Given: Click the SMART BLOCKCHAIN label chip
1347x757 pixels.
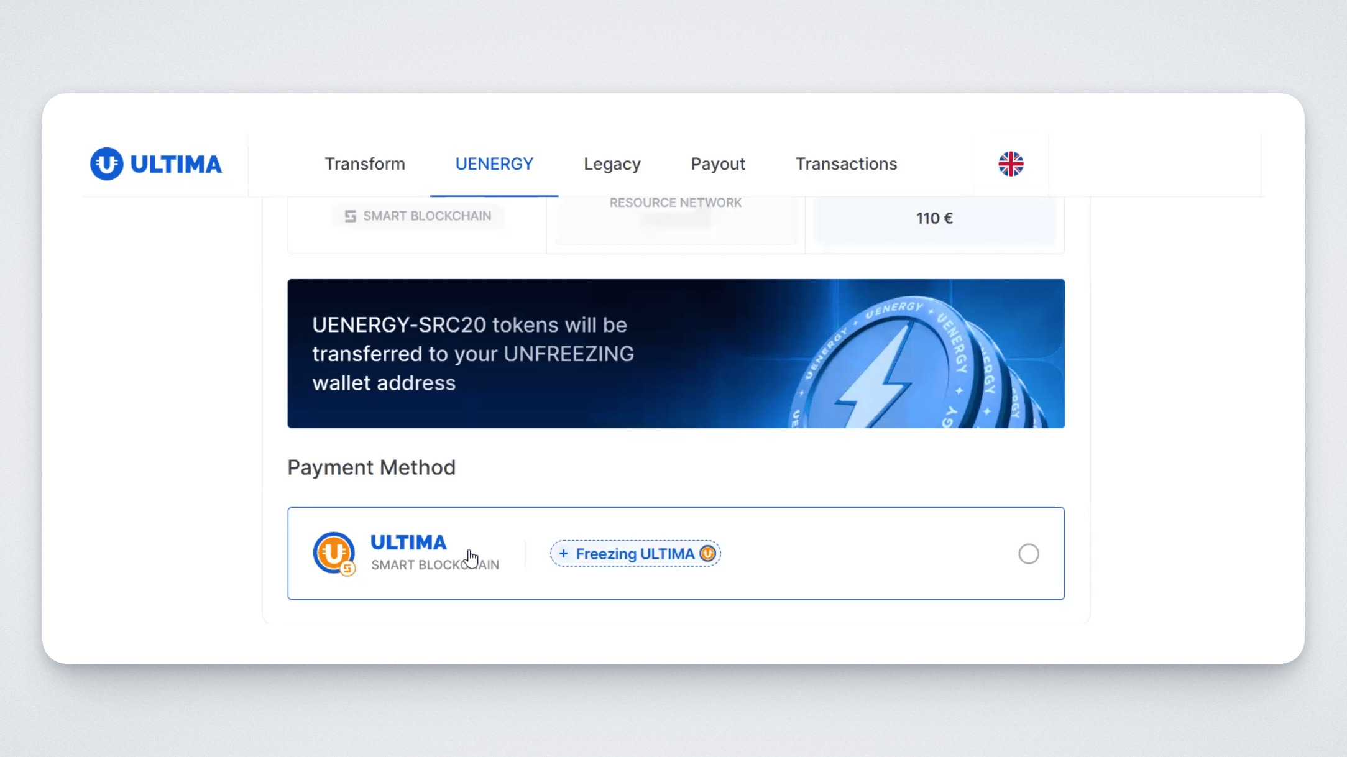Looking at the screenshot, I should 418,216.
